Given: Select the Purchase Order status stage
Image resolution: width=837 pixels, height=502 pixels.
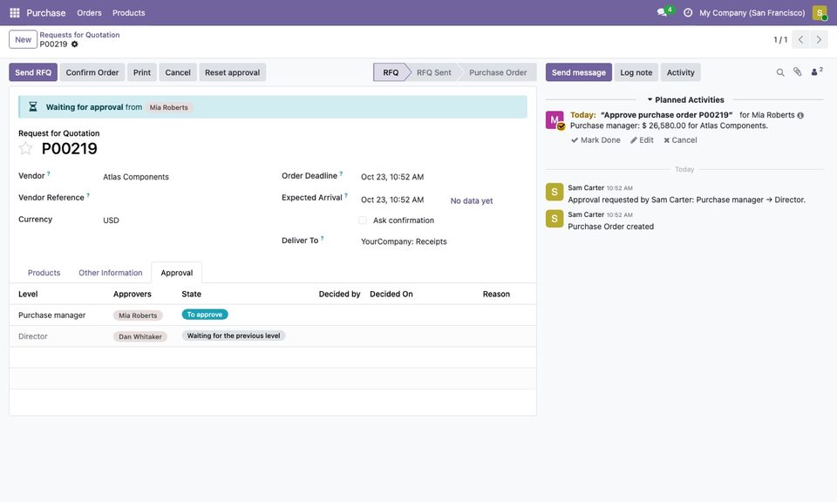Looking at the screenshot, I should coord(498,72).
